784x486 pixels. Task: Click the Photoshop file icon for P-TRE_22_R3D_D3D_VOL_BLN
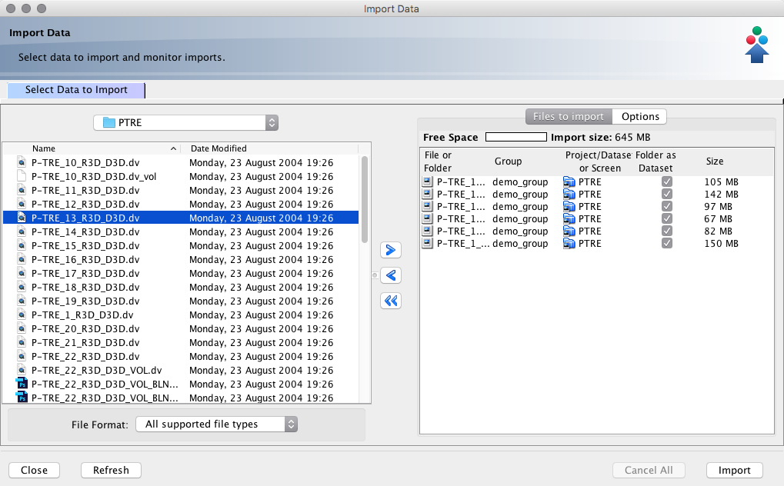pyautogui.click(x=22, y=384)
